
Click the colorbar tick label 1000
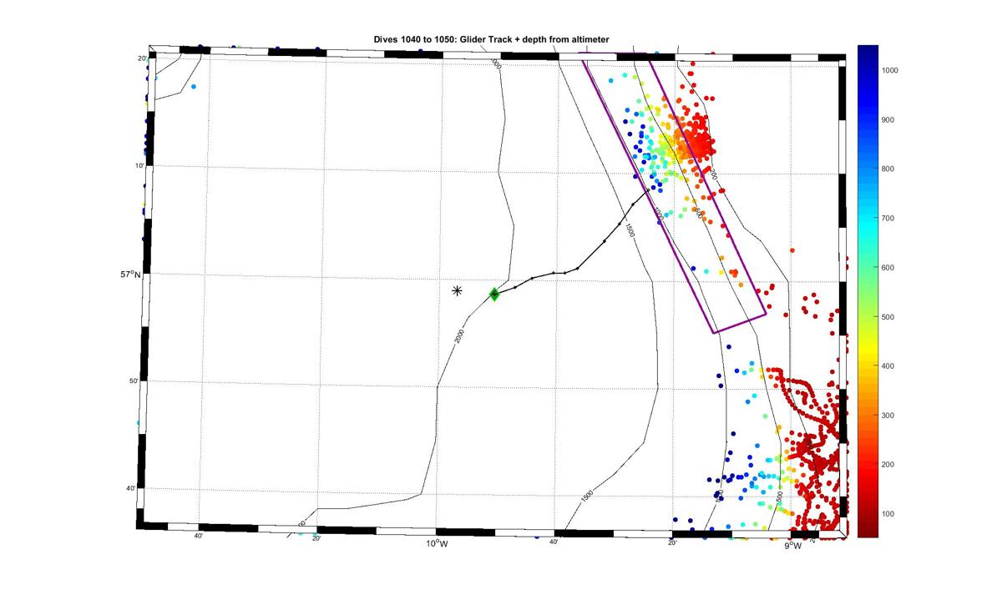(890, 71)
